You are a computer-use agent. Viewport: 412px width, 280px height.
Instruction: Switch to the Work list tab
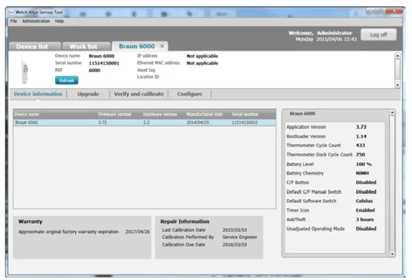click(x=83, y=46)
